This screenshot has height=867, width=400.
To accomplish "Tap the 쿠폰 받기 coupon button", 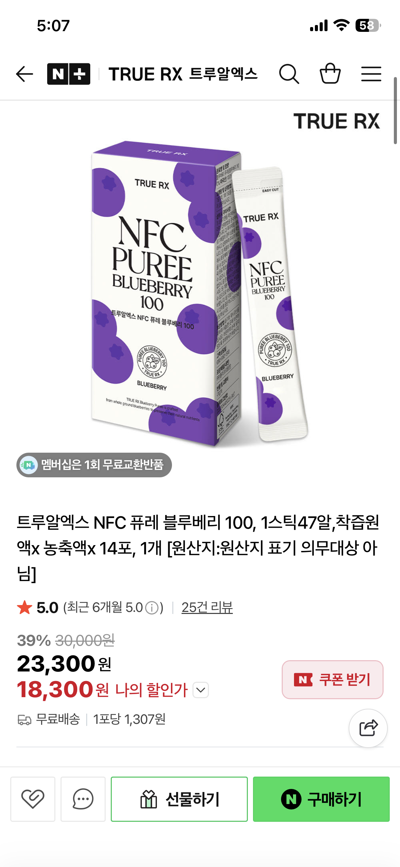I will click(x=333, y=680).
